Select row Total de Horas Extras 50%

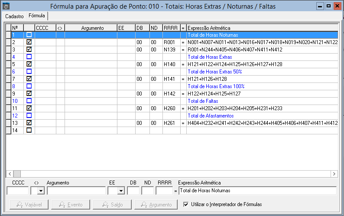point(214,72)
